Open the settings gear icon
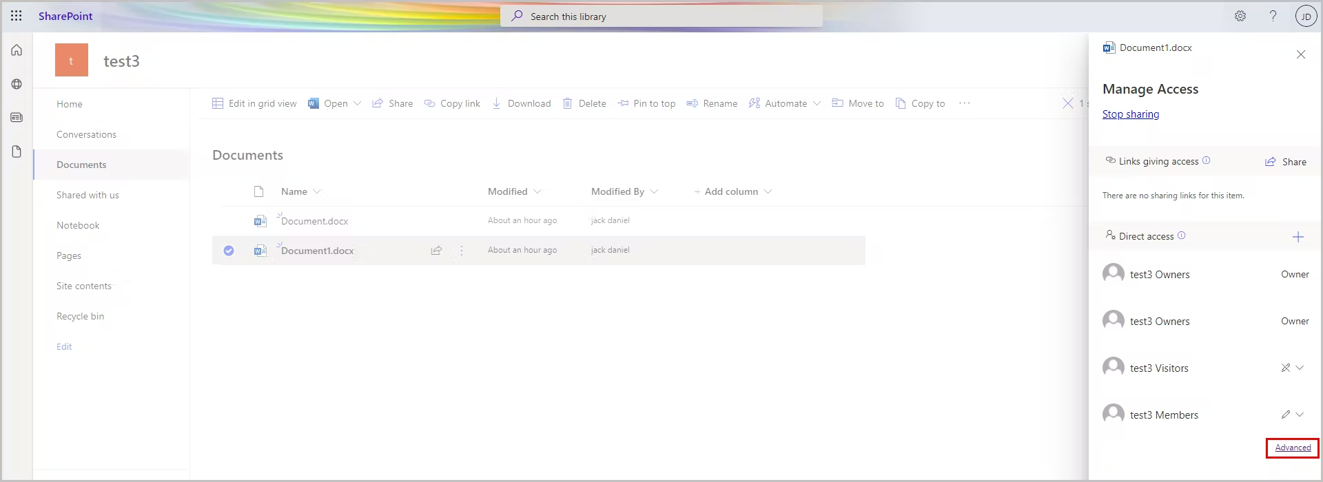 [x=1240, y=16]
